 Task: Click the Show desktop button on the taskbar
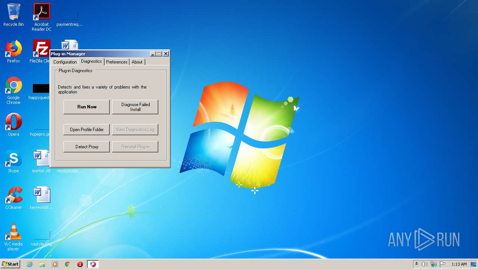click(x=474, y=264)
